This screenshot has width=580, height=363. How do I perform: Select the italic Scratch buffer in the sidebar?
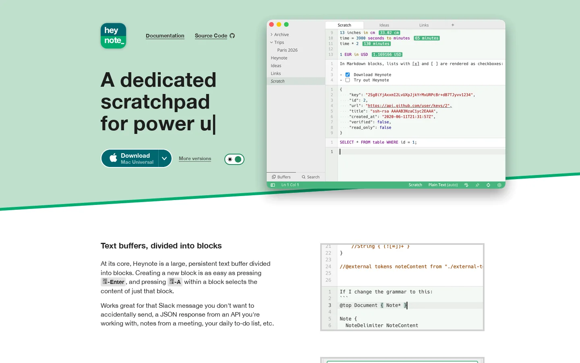pos(296,81)
